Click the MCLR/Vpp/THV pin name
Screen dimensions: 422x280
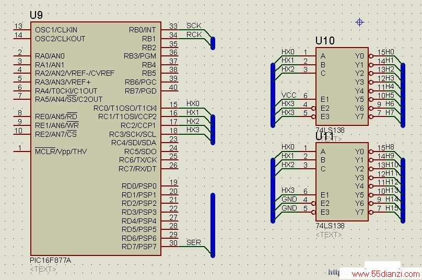61,151
